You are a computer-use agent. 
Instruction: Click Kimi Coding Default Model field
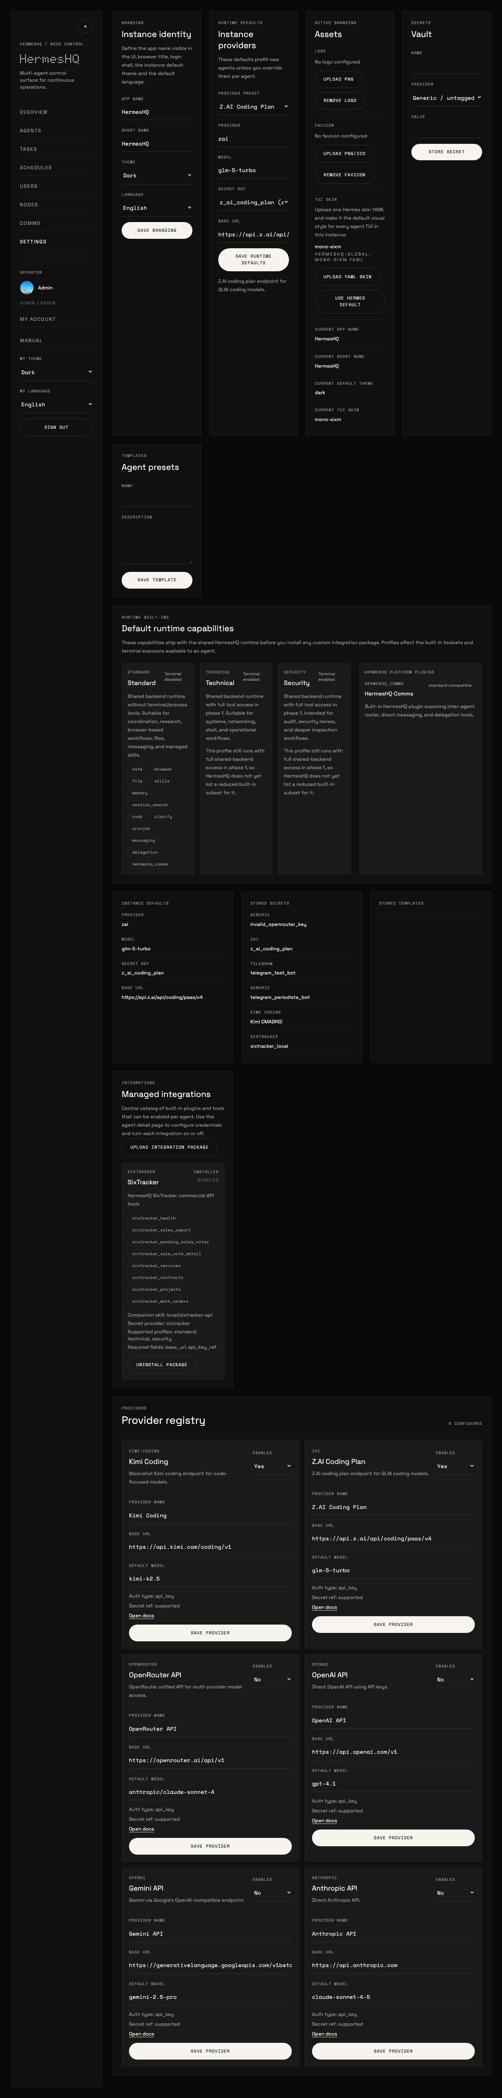(210, 1578)
